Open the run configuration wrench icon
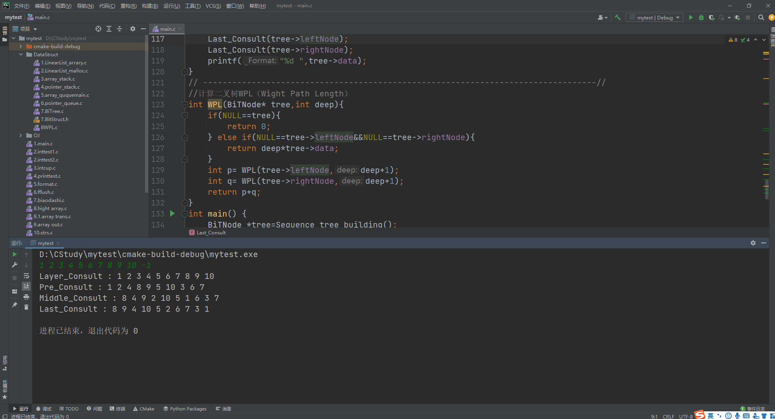The width and height of the screenshot is (775, 419). pos(15,265)
